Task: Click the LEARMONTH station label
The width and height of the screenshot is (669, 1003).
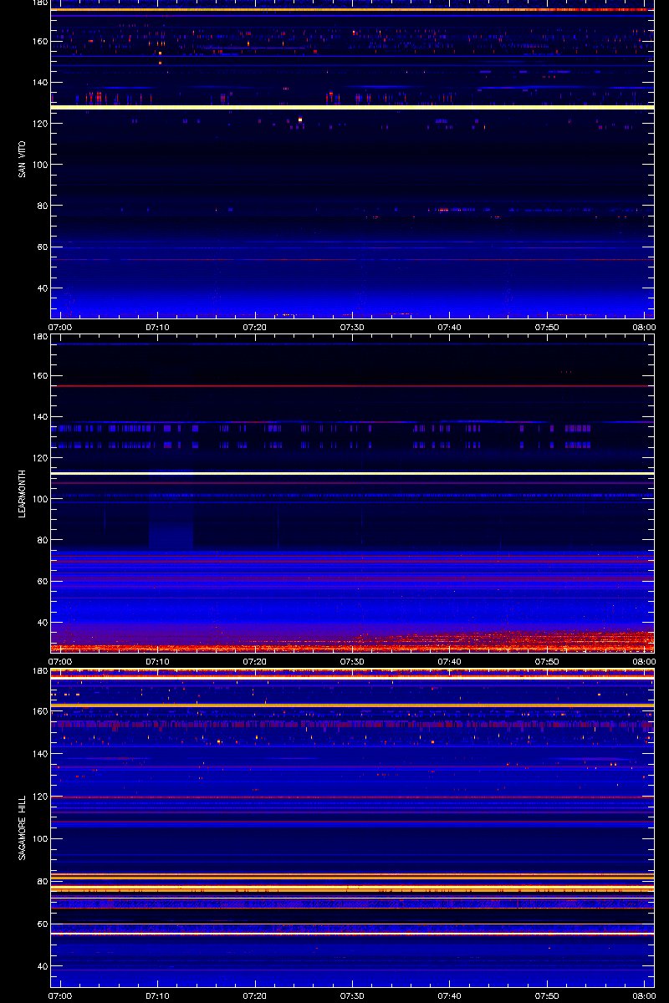Action: [23, 493]
